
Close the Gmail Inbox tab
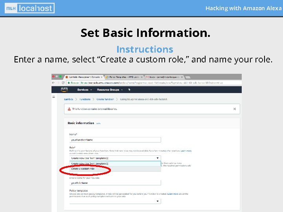click(x=182, y=77)
